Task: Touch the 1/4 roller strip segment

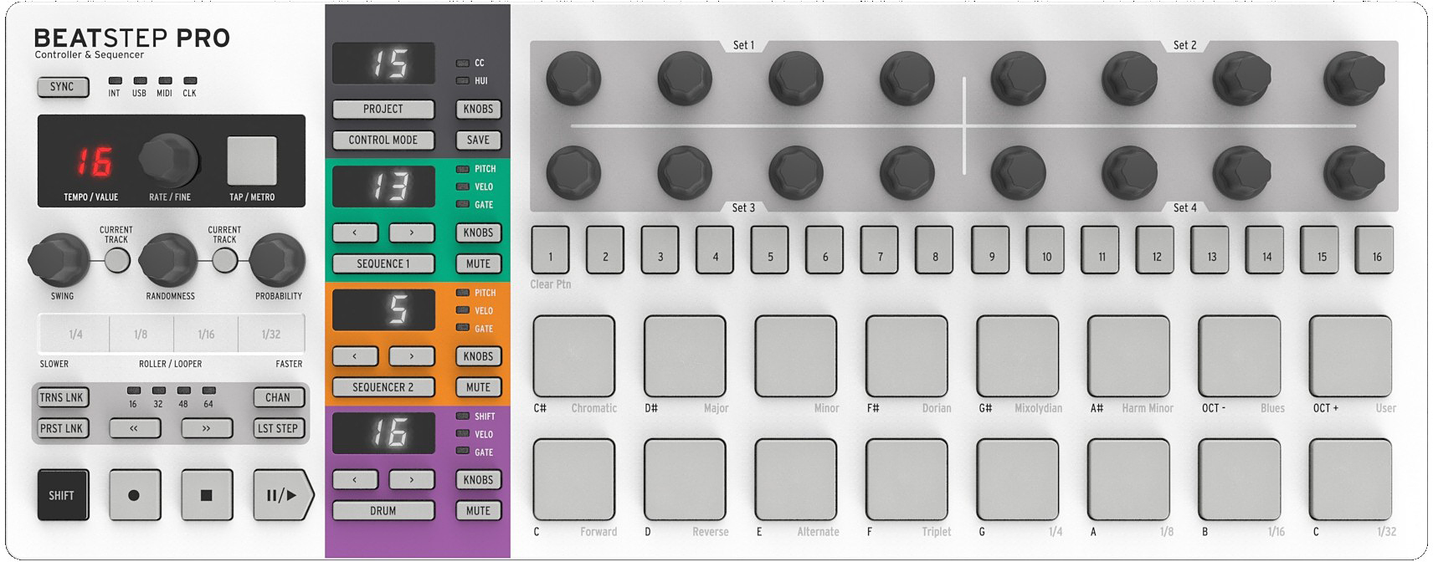Action: coord(75,335)
